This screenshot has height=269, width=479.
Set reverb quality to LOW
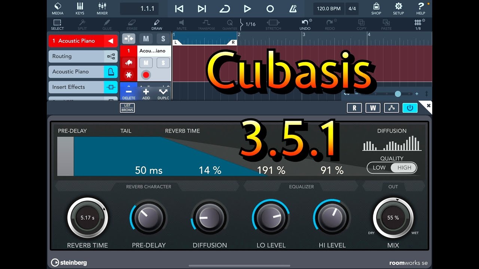pos(379,168)
